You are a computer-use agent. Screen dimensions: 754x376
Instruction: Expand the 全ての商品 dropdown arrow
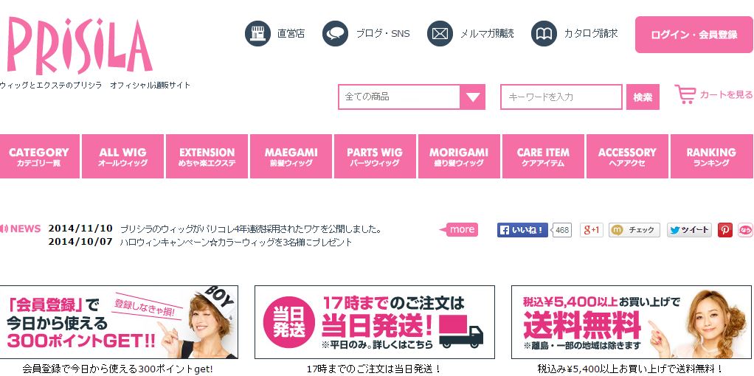(x=472, y=97)
